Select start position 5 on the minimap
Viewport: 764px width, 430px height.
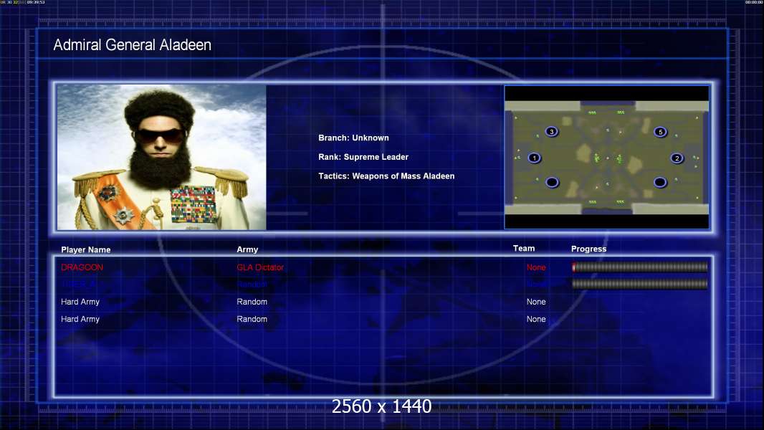[660, 132]
